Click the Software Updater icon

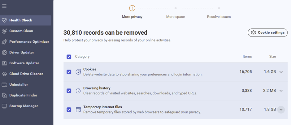coord(4,63)
